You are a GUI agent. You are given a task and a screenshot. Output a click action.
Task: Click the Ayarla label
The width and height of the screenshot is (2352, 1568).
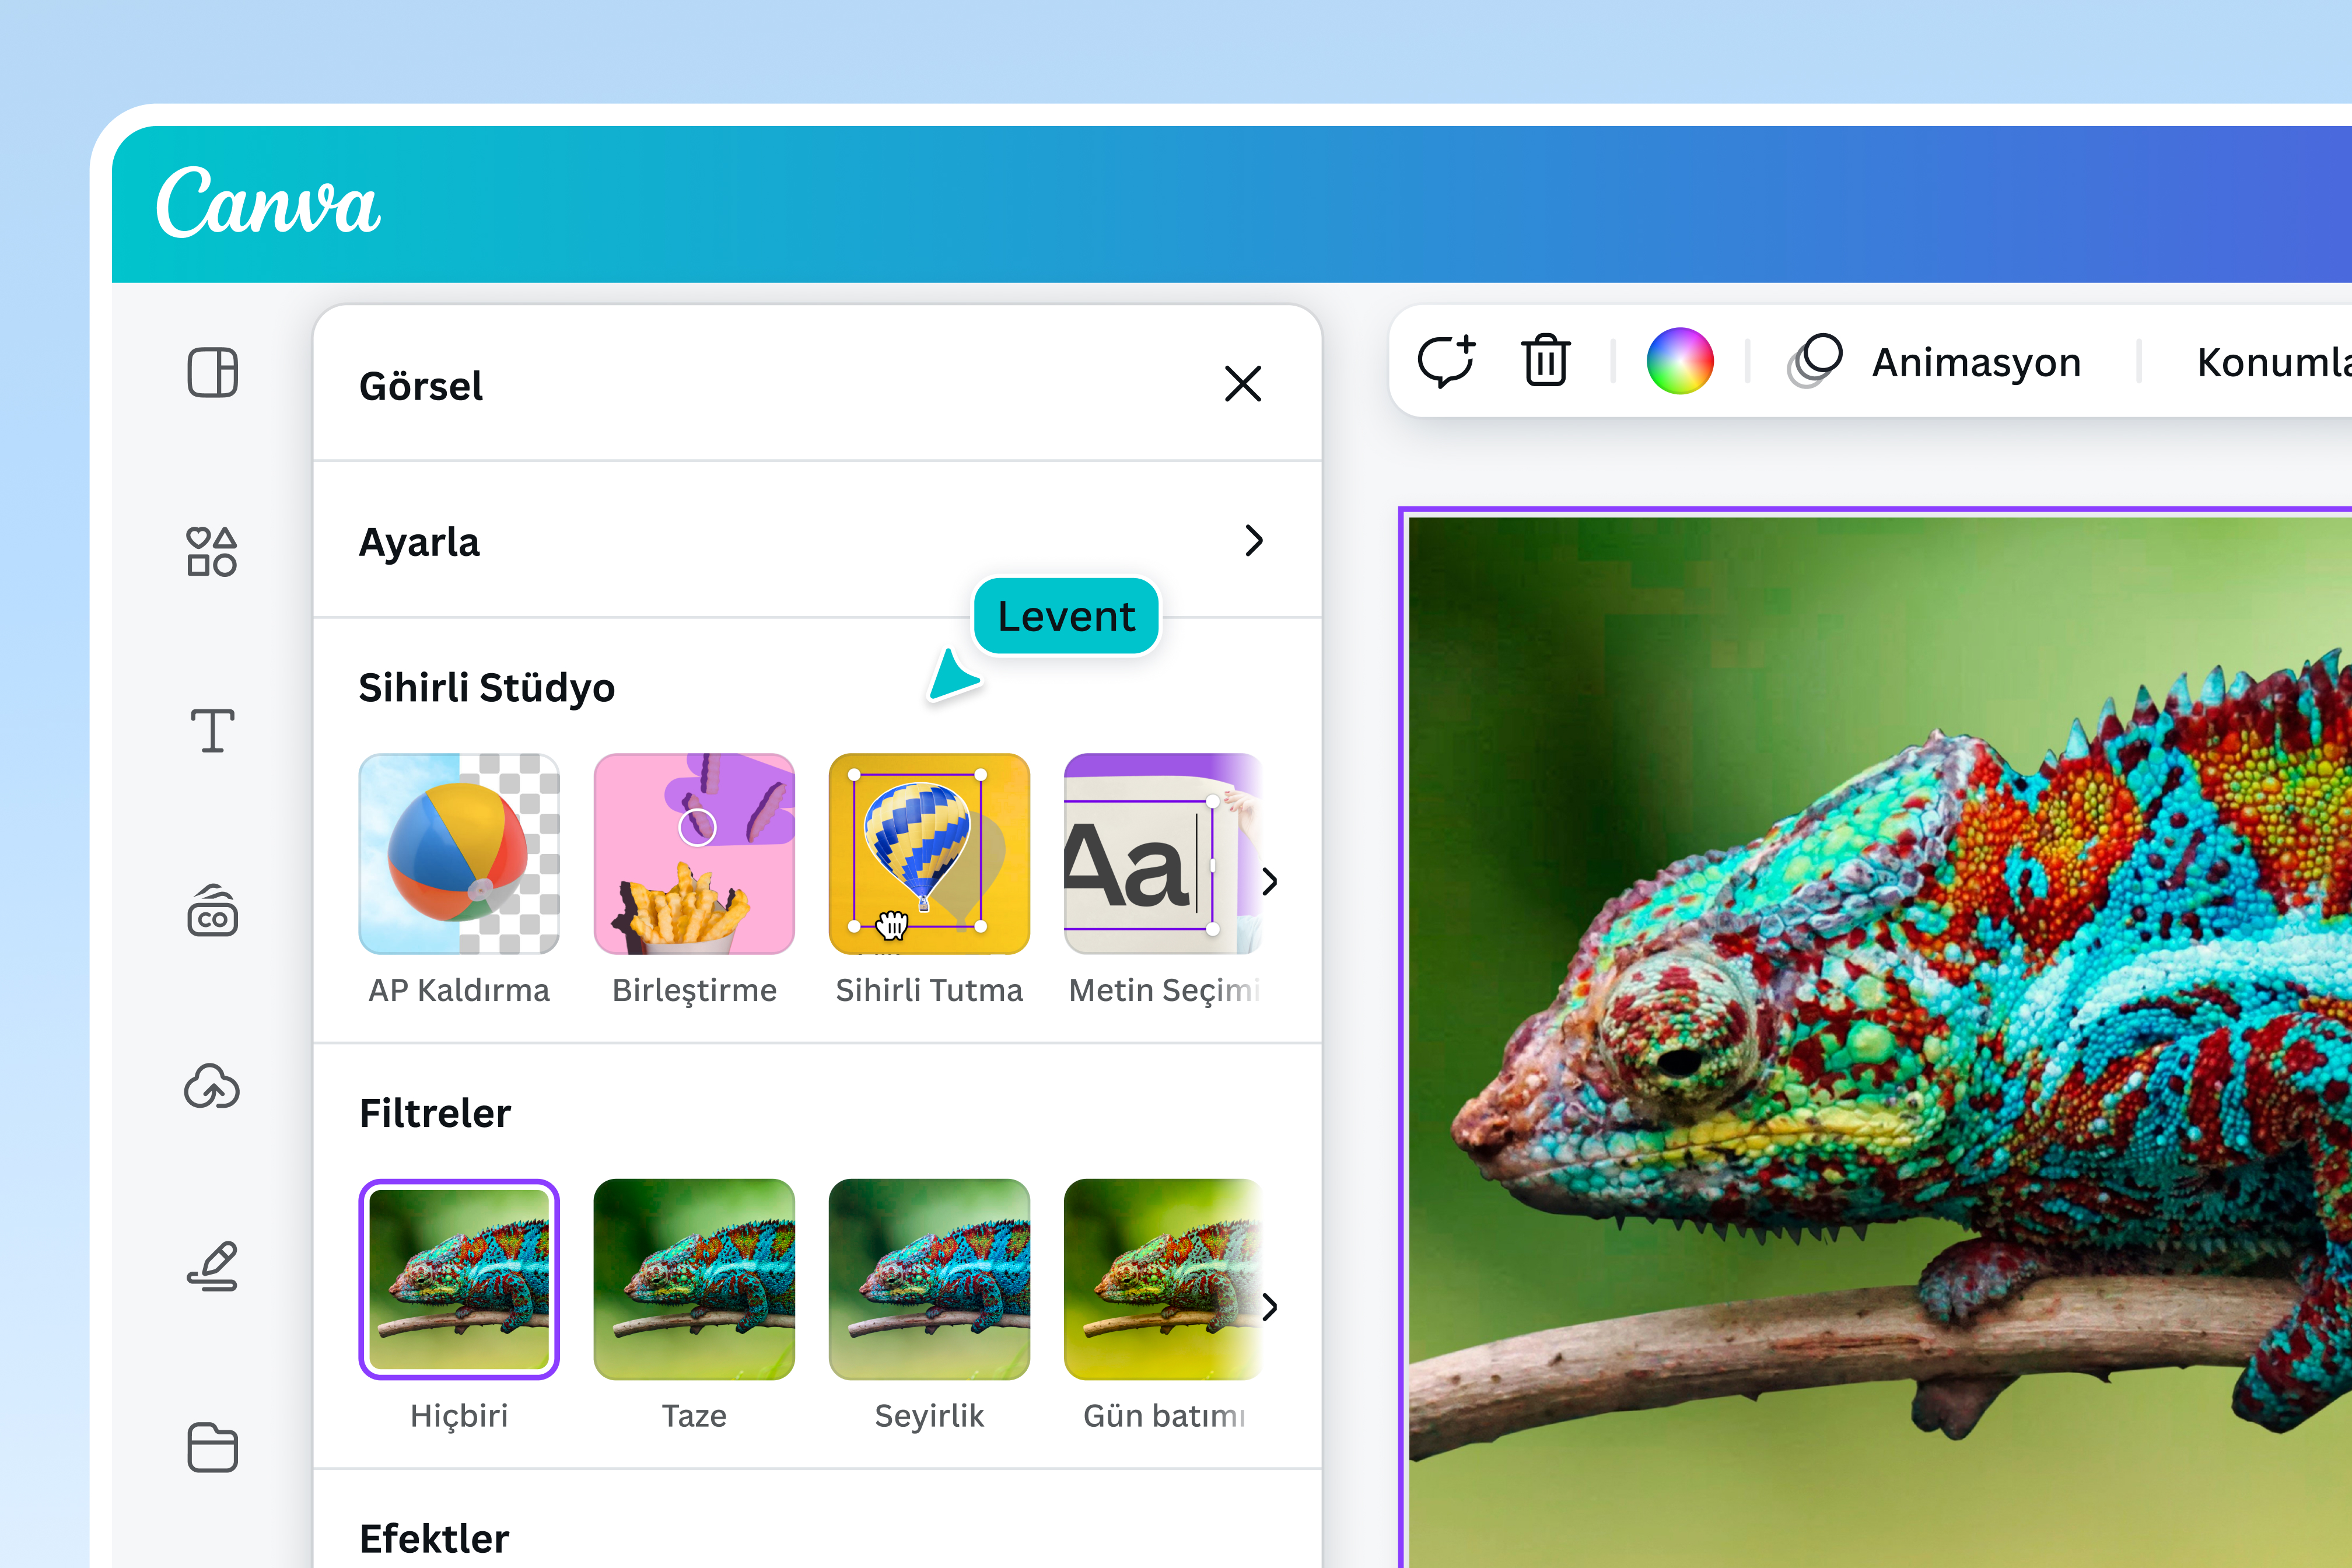click(x=419, y=542)
